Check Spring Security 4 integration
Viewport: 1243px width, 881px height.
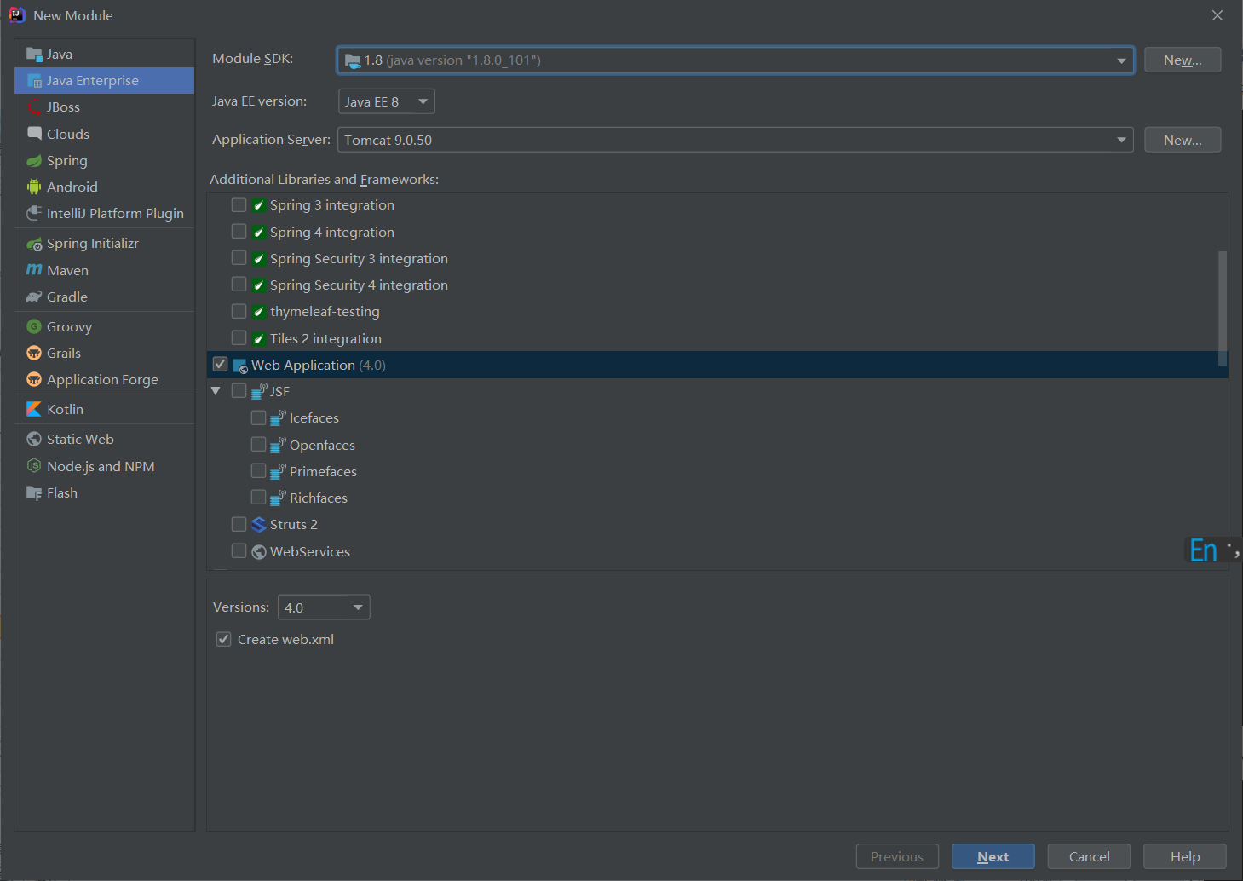239,285
